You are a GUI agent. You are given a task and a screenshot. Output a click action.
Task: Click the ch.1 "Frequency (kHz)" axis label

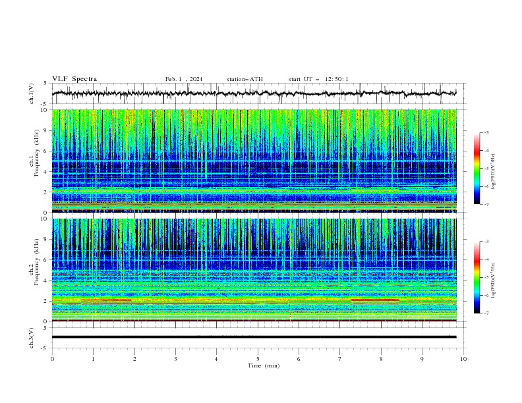coord(37,153)
